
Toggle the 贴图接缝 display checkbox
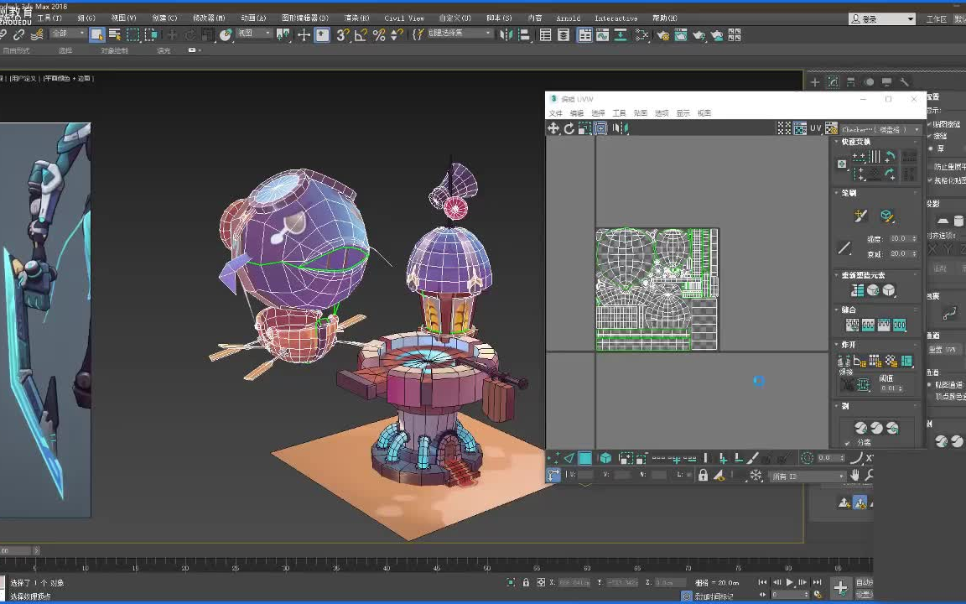931,124
